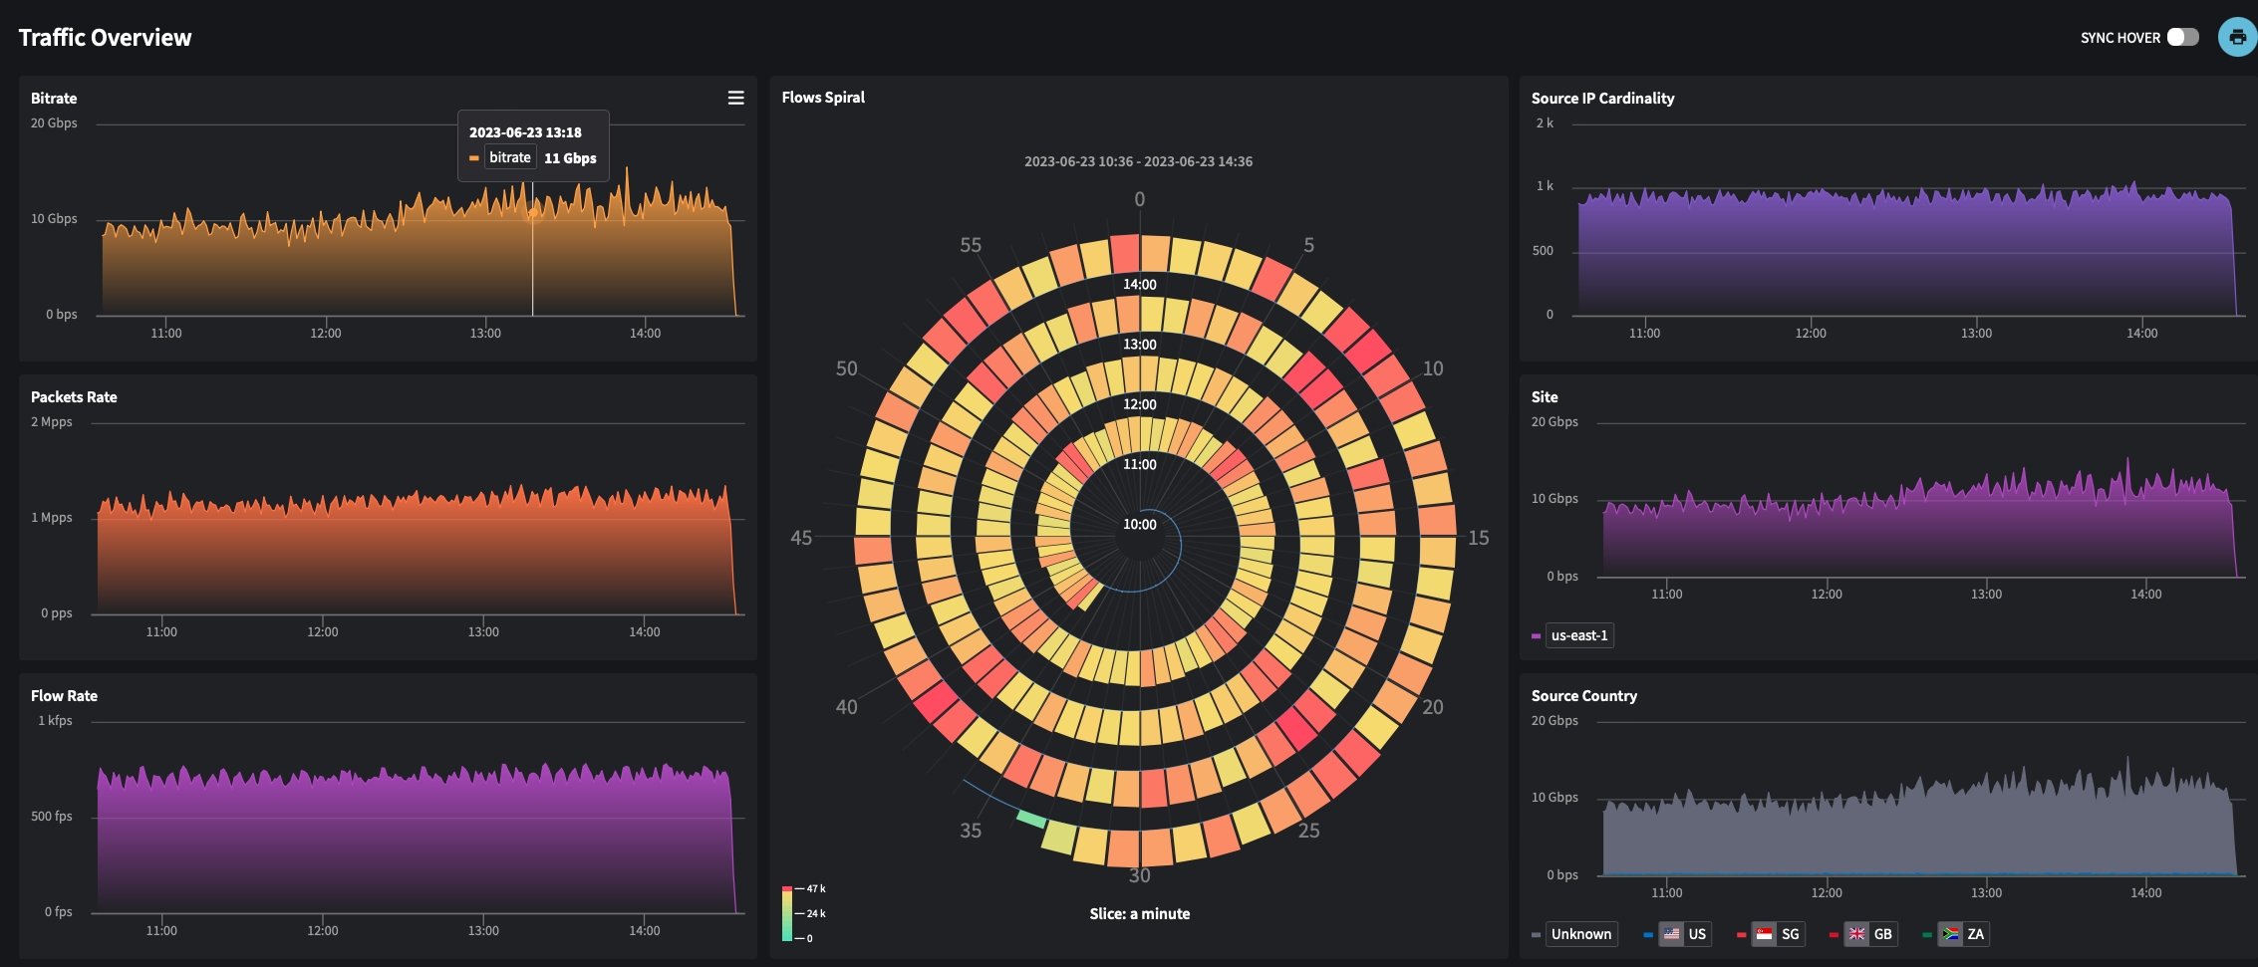Click the purple us-east-1 legend color marker
Image resolution: width=2258 pixels, height=967 pixels.
pos(1536,635)
